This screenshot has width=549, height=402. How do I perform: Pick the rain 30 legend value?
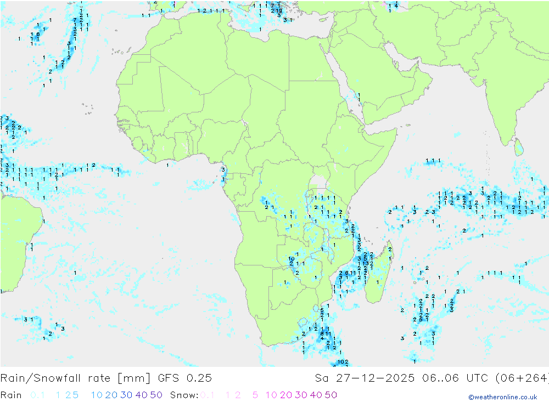pyautogui.click(x=126, y=395)
